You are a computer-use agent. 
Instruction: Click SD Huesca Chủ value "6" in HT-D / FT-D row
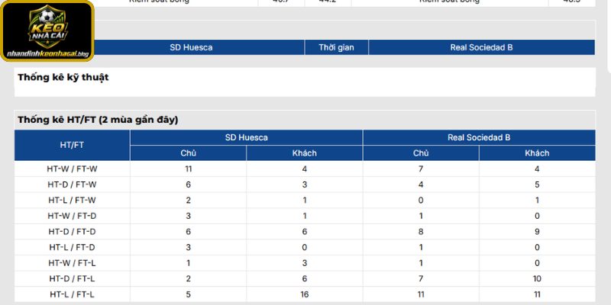pos(188,232)
